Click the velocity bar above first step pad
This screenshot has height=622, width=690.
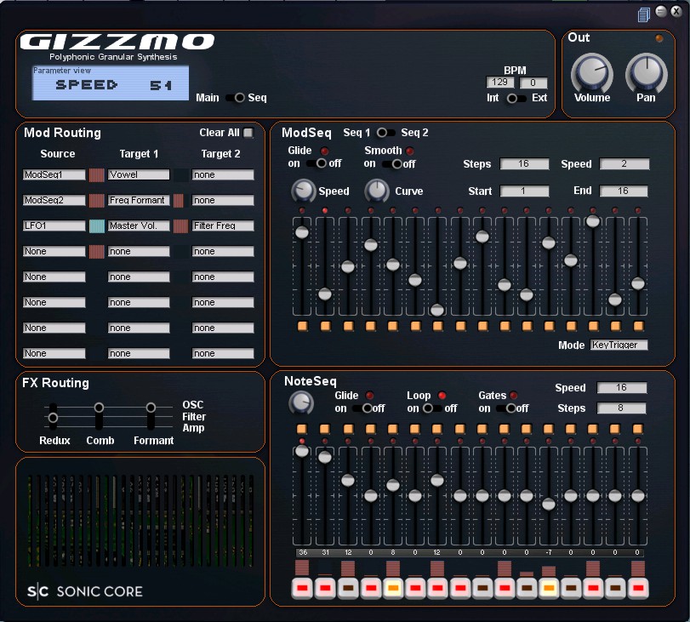tap(302, 568)
